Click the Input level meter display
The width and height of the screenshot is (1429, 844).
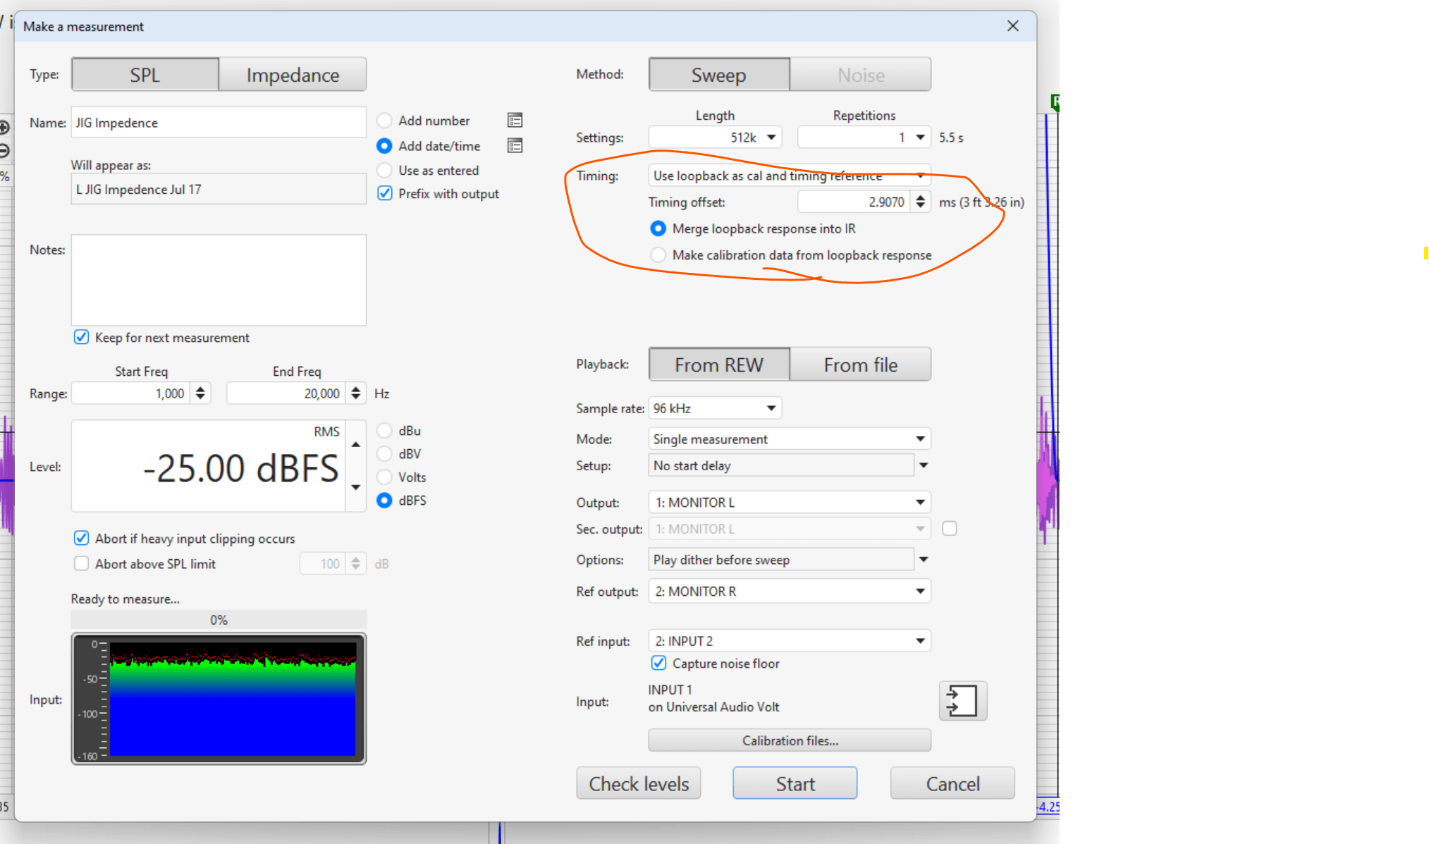pos(219,699)
